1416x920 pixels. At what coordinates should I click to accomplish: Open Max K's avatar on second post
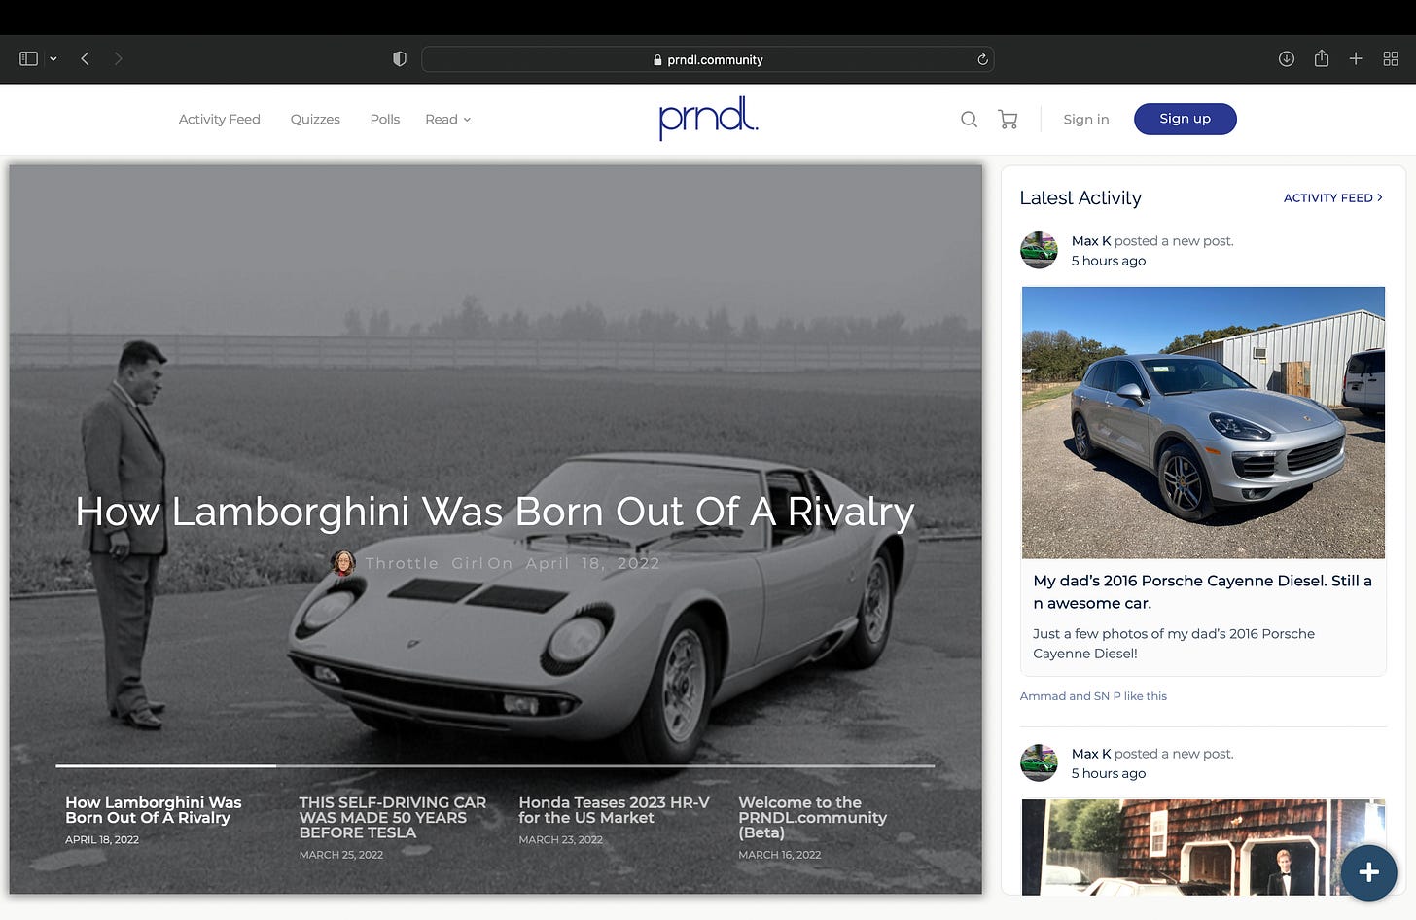coord(1039,763)
